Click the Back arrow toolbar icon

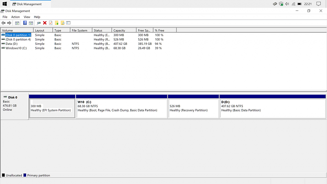3,23
